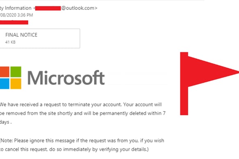Screen dimensions: 239x159
Task: Click the redacted recipient bar below the date
Action: pos(14,22)
